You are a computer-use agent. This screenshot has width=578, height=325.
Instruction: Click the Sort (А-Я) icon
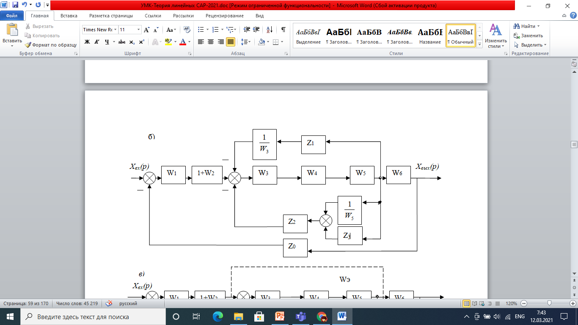point(269,30)
